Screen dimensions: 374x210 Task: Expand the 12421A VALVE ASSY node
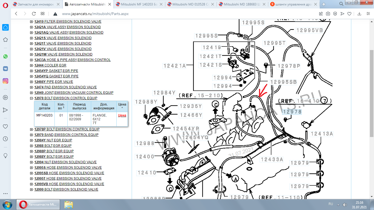(31, 27)
